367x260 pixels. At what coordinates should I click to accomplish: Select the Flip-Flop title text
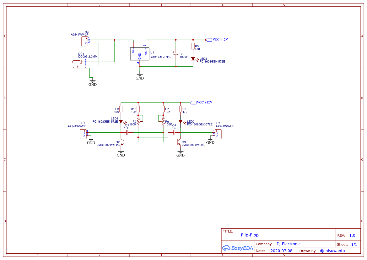tap(250, 235)
